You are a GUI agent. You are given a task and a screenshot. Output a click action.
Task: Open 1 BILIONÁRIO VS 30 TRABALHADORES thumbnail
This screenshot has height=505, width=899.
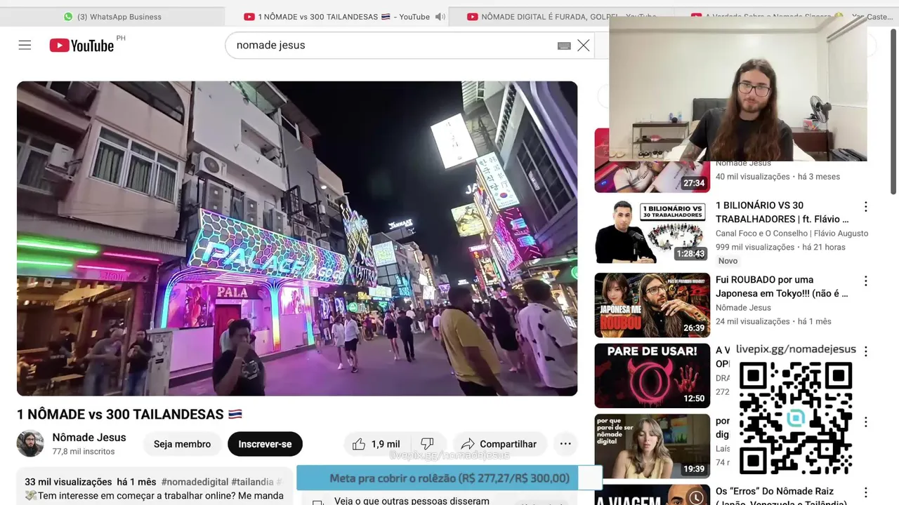[x=652, y=231]
